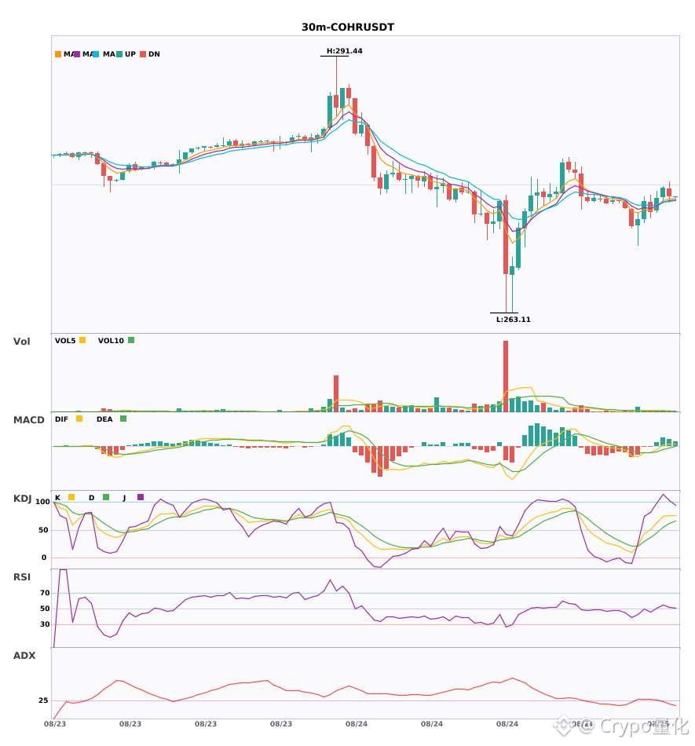Click the tallest red volume bar
The height and width of the screenshot is (746, 695).
tap(506, 376)
